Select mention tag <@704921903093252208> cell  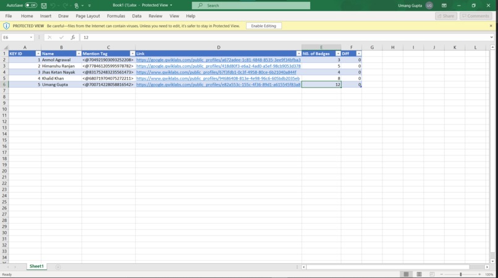coord(108,60)
